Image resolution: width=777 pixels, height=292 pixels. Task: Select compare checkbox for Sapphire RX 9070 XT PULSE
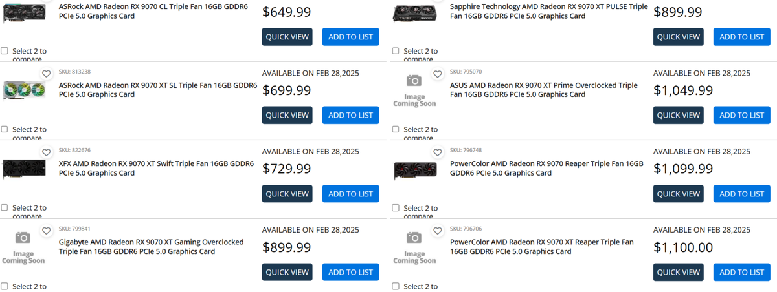396,50
